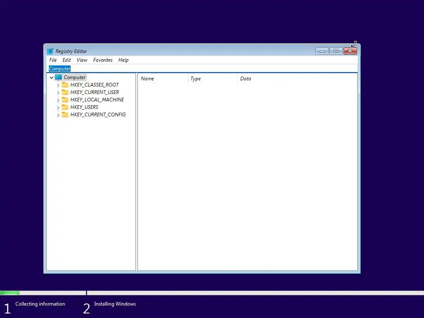The width and height of the screenshot is (424, 318).
Task: Open the Help menu
Action: 123,60
